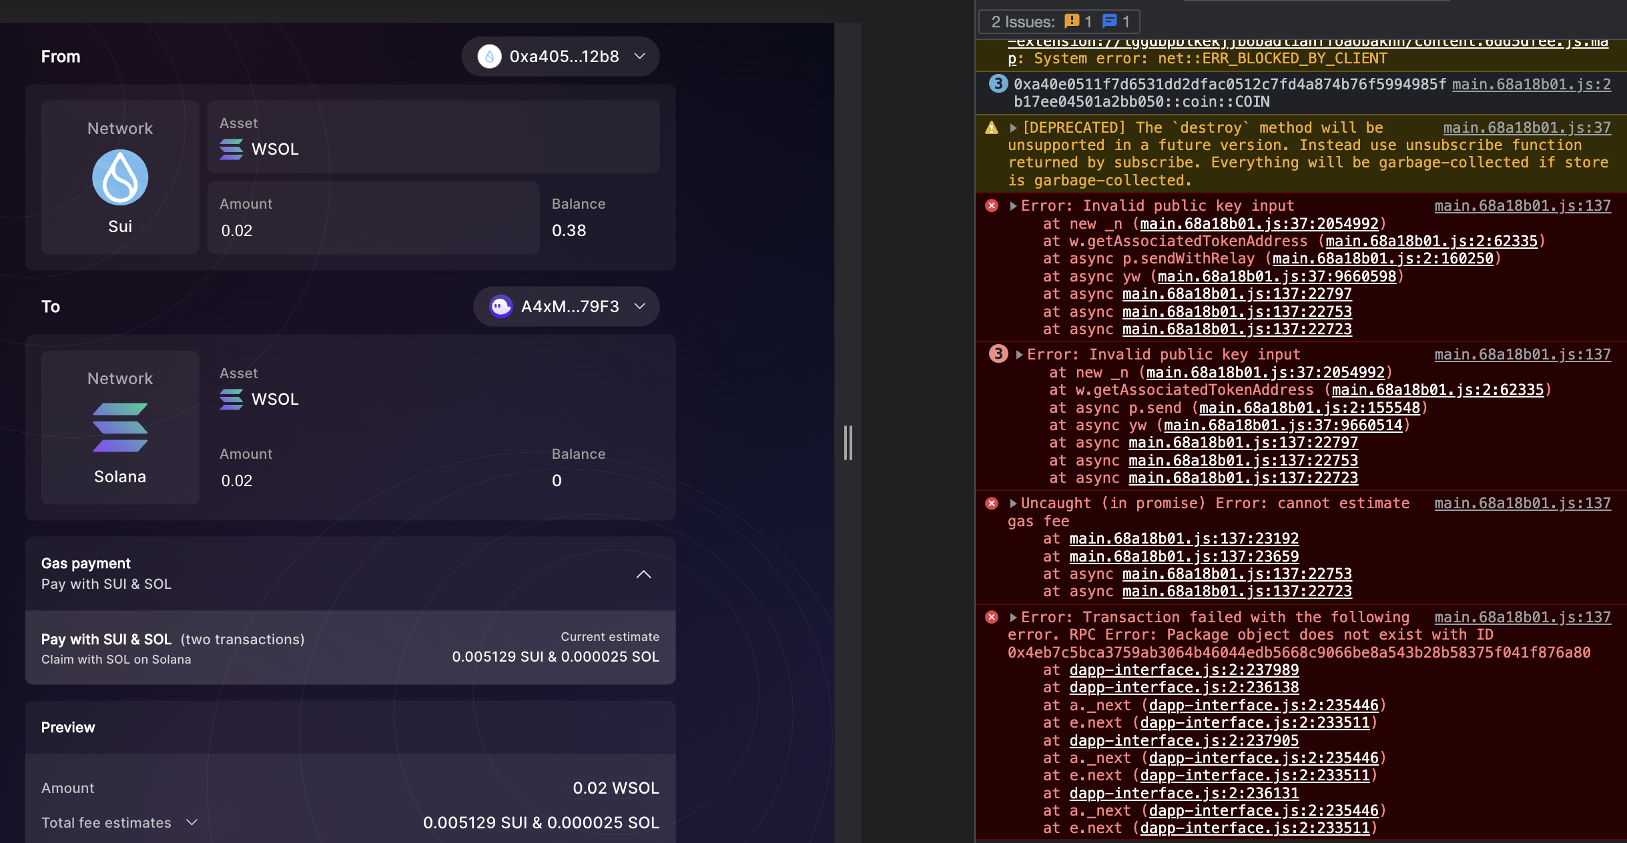Click the To Balance value 0
The image size is (1627, 843).
coord(557,481)
